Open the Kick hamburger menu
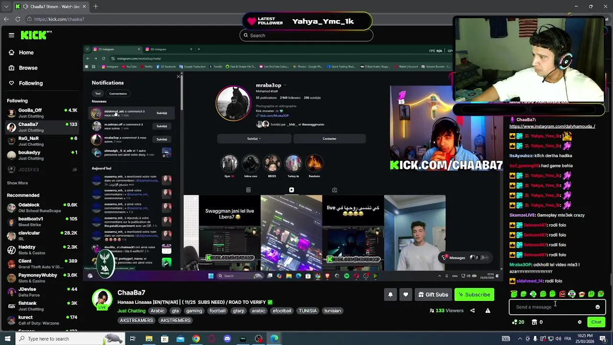Screen dimensions: 613x345 tap(11, 35)
